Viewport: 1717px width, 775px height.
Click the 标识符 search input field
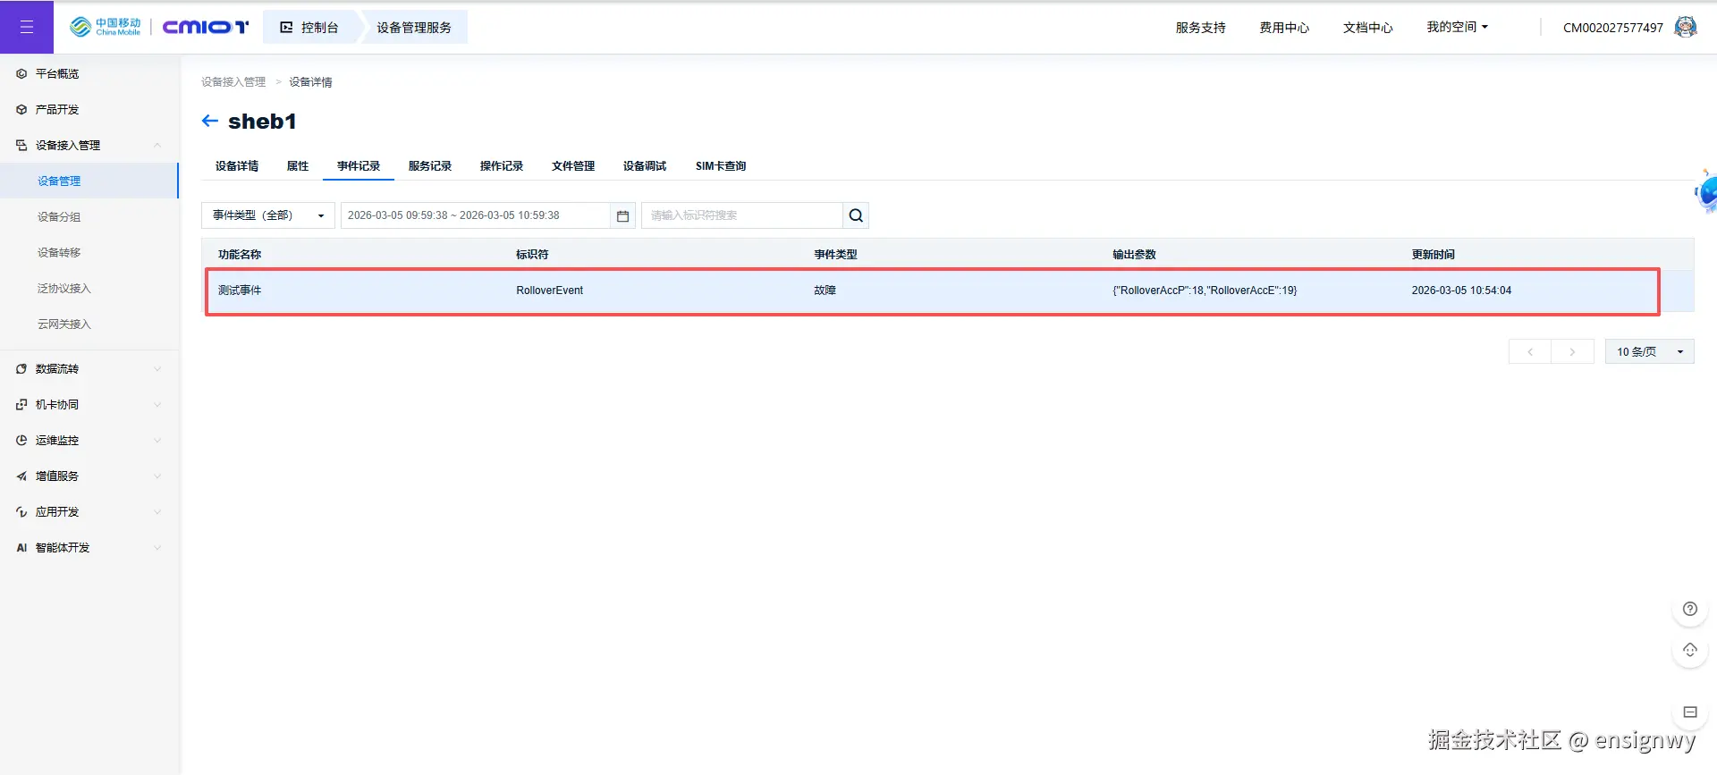742,215
